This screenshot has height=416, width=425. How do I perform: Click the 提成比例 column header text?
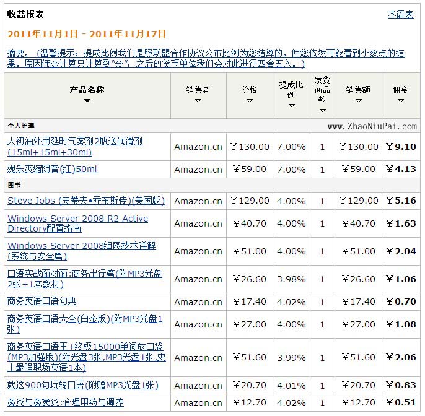291,90
